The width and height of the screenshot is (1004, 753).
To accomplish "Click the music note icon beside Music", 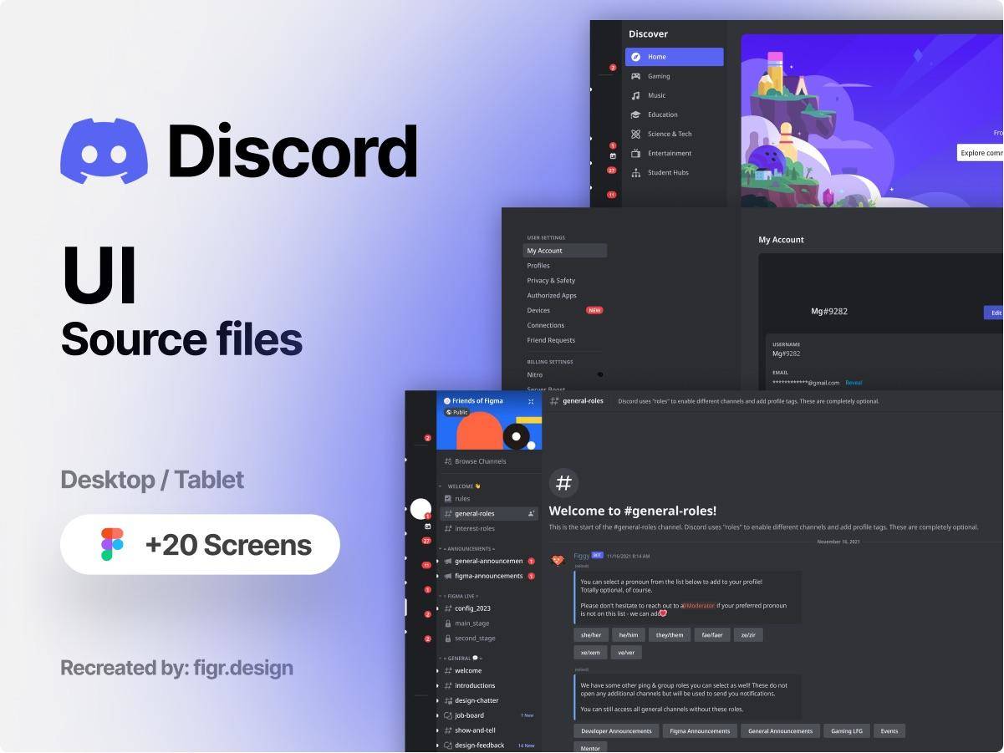I will pyautogui.click(x=635, y=95).
